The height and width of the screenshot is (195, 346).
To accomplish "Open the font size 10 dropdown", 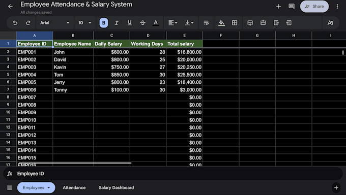I will [x=85, y=23].
